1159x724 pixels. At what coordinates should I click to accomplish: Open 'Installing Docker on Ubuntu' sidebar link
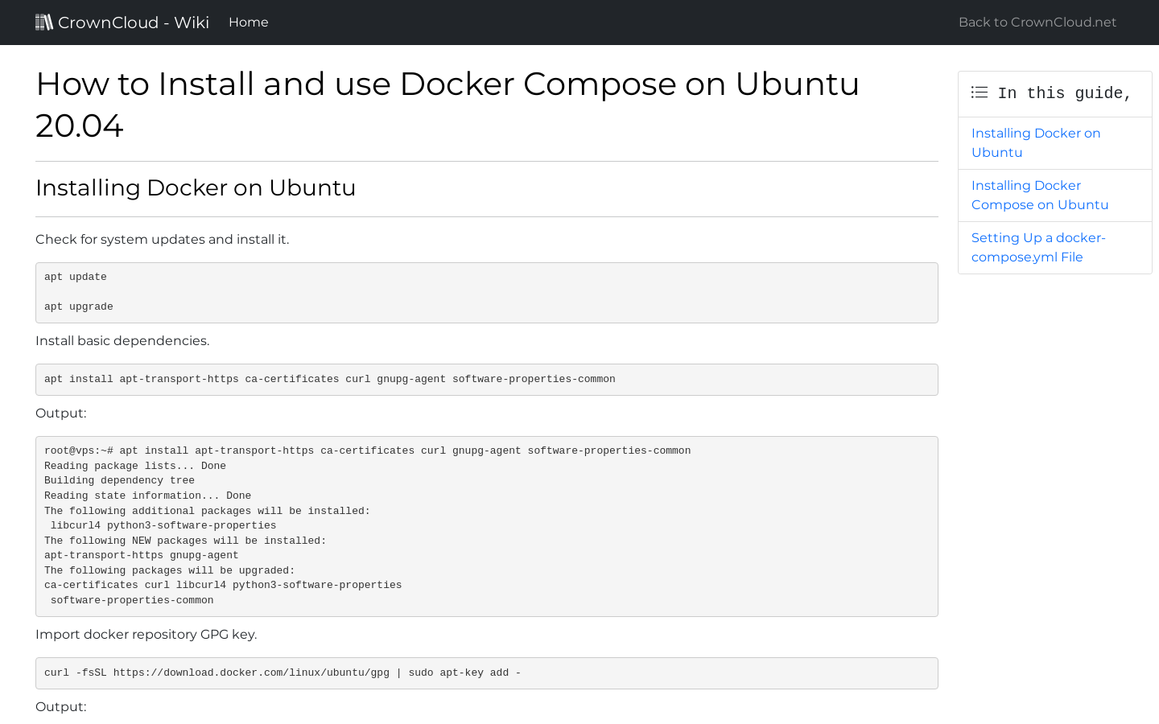point(1036,142)
